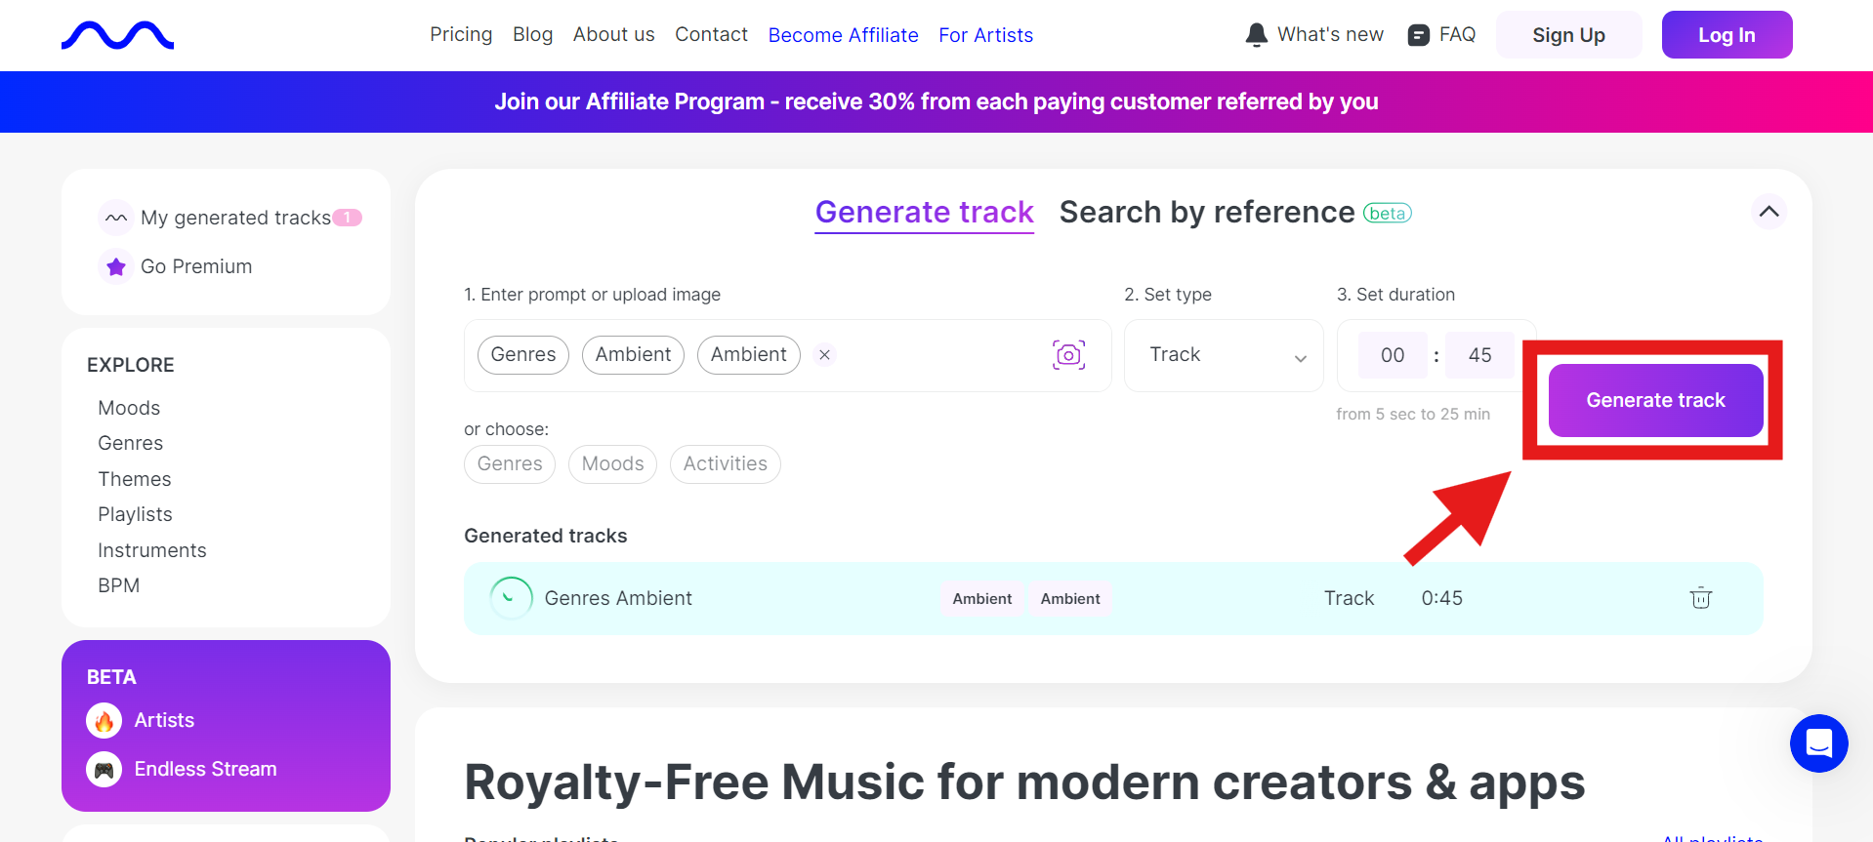Click the camera upload image icon
Viewport: 1873px width, 842px height.
coord(1068,355)
